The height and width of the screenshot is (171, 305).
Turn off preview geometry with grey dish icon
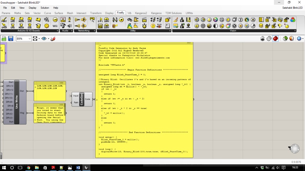click(x=262, y=38)
